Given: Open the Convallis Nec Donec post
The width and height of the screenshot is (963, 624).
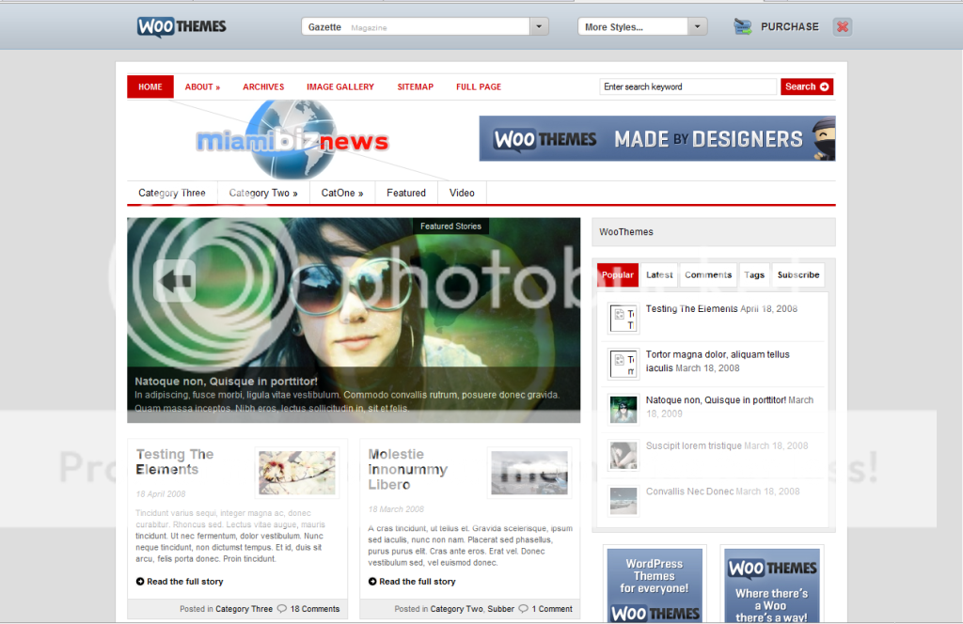Looking at the screenshot, I should 689,491.
